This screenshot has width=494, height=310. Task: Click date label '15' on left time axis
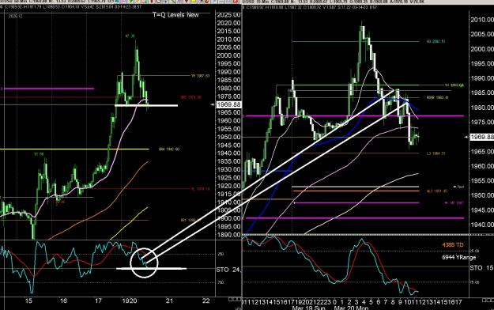pos(28,301)
